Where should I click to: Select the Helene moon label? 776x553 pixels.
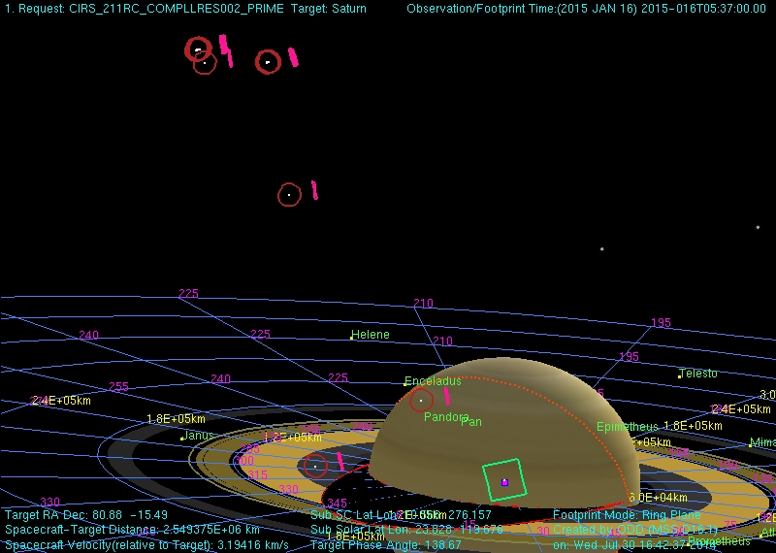pos(371,335)
